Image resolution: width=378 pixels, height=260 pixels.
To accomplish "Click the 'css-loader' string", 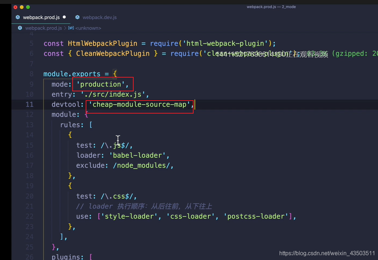I will pos(190,216).
